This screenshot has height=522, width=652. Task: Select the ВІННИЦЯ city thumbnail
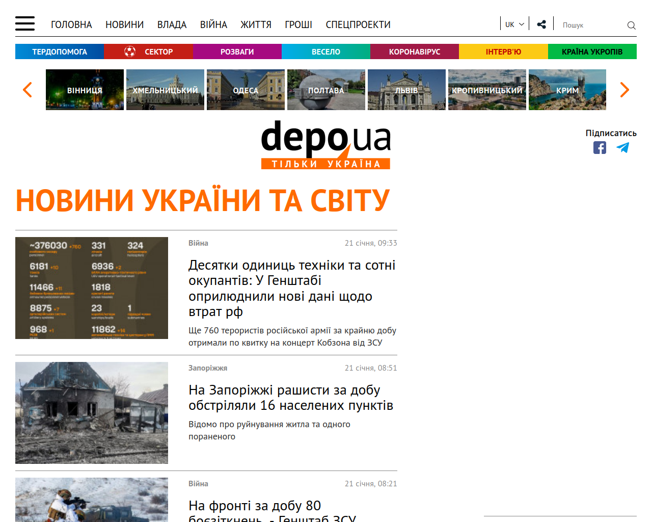tap(85, 90)
